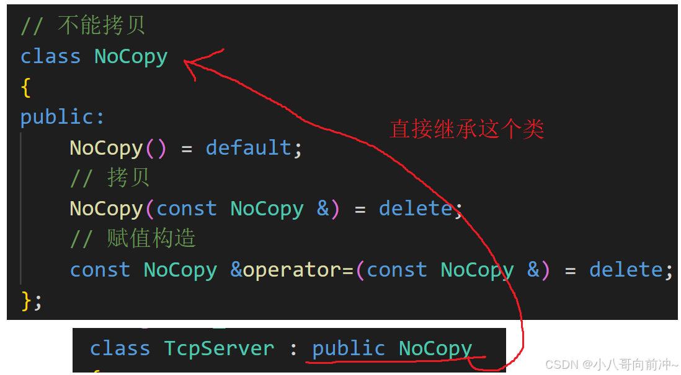Screen dimensions: 681x375
Task: Click the red annotation 直接继承这个类
Action: 466,129
